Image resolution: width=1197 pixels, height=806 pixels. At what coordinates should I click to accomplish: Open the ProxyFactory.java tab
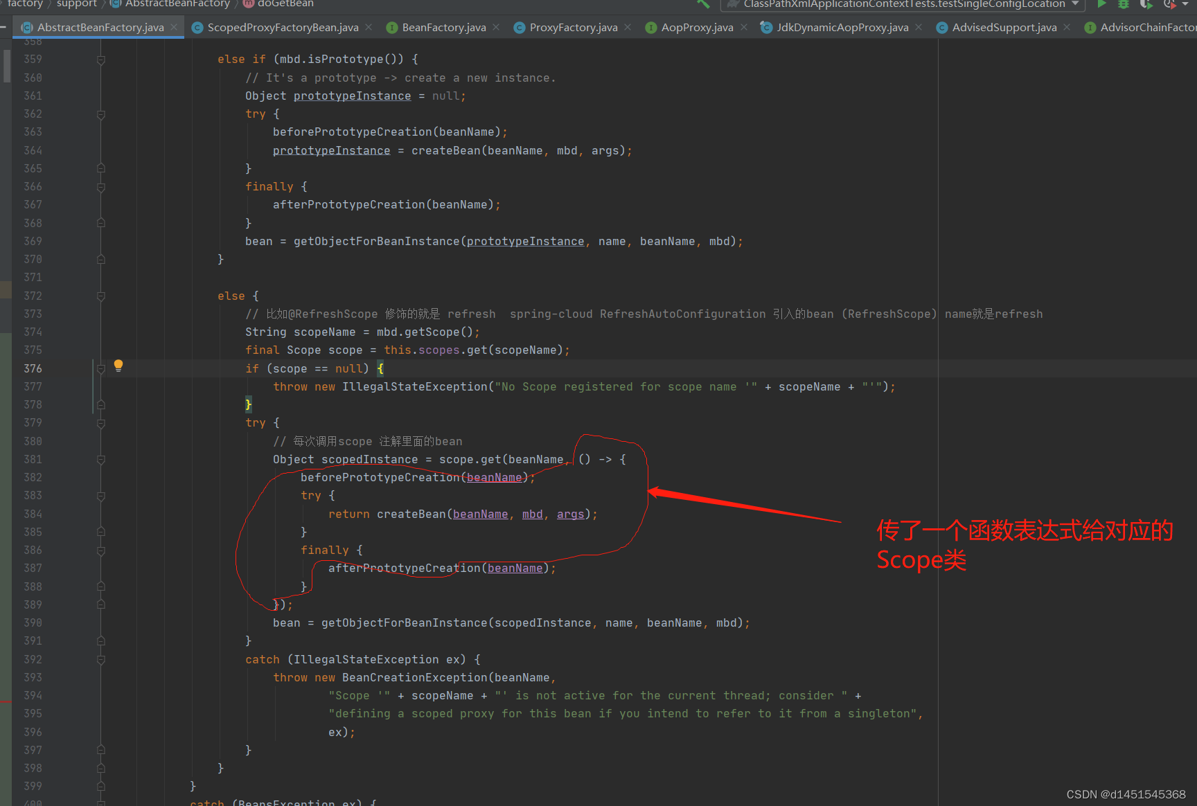[574, 28]
